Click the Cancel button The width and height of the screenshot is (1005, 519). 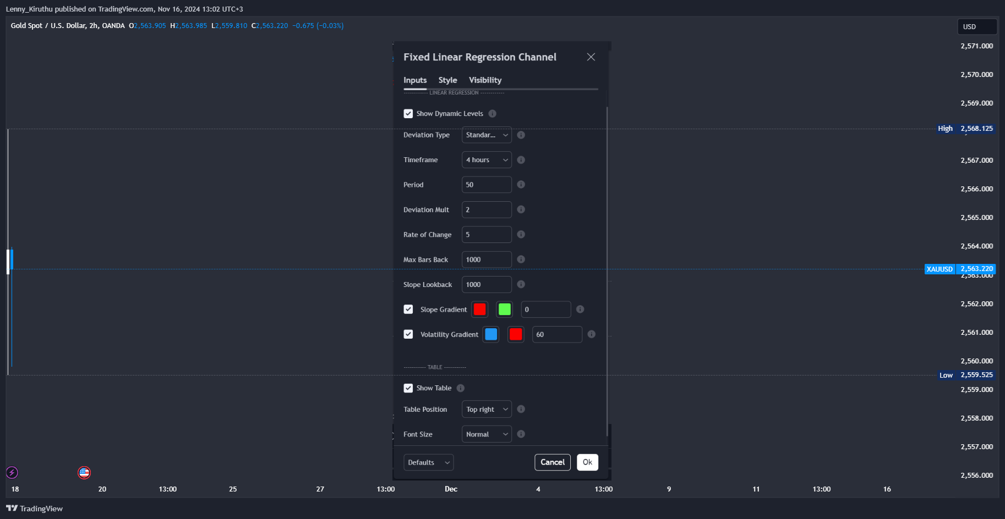(553, 462)
